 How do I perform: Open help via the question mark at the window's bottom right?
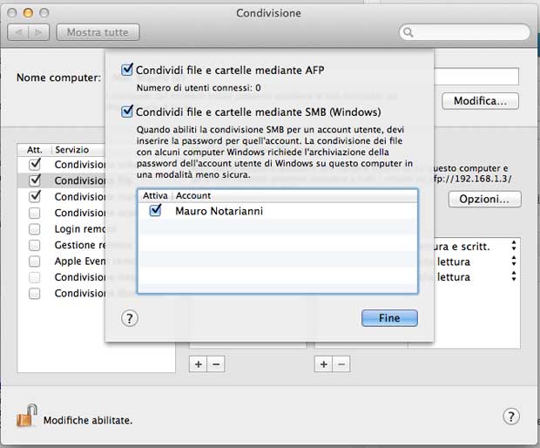(511, 417)
